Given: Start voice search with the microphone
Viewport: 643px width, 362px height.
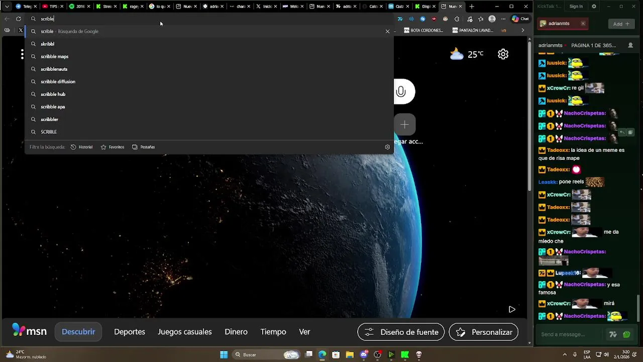Looking at the screenshot, I should pyautogui.click(x=401, y=92).
